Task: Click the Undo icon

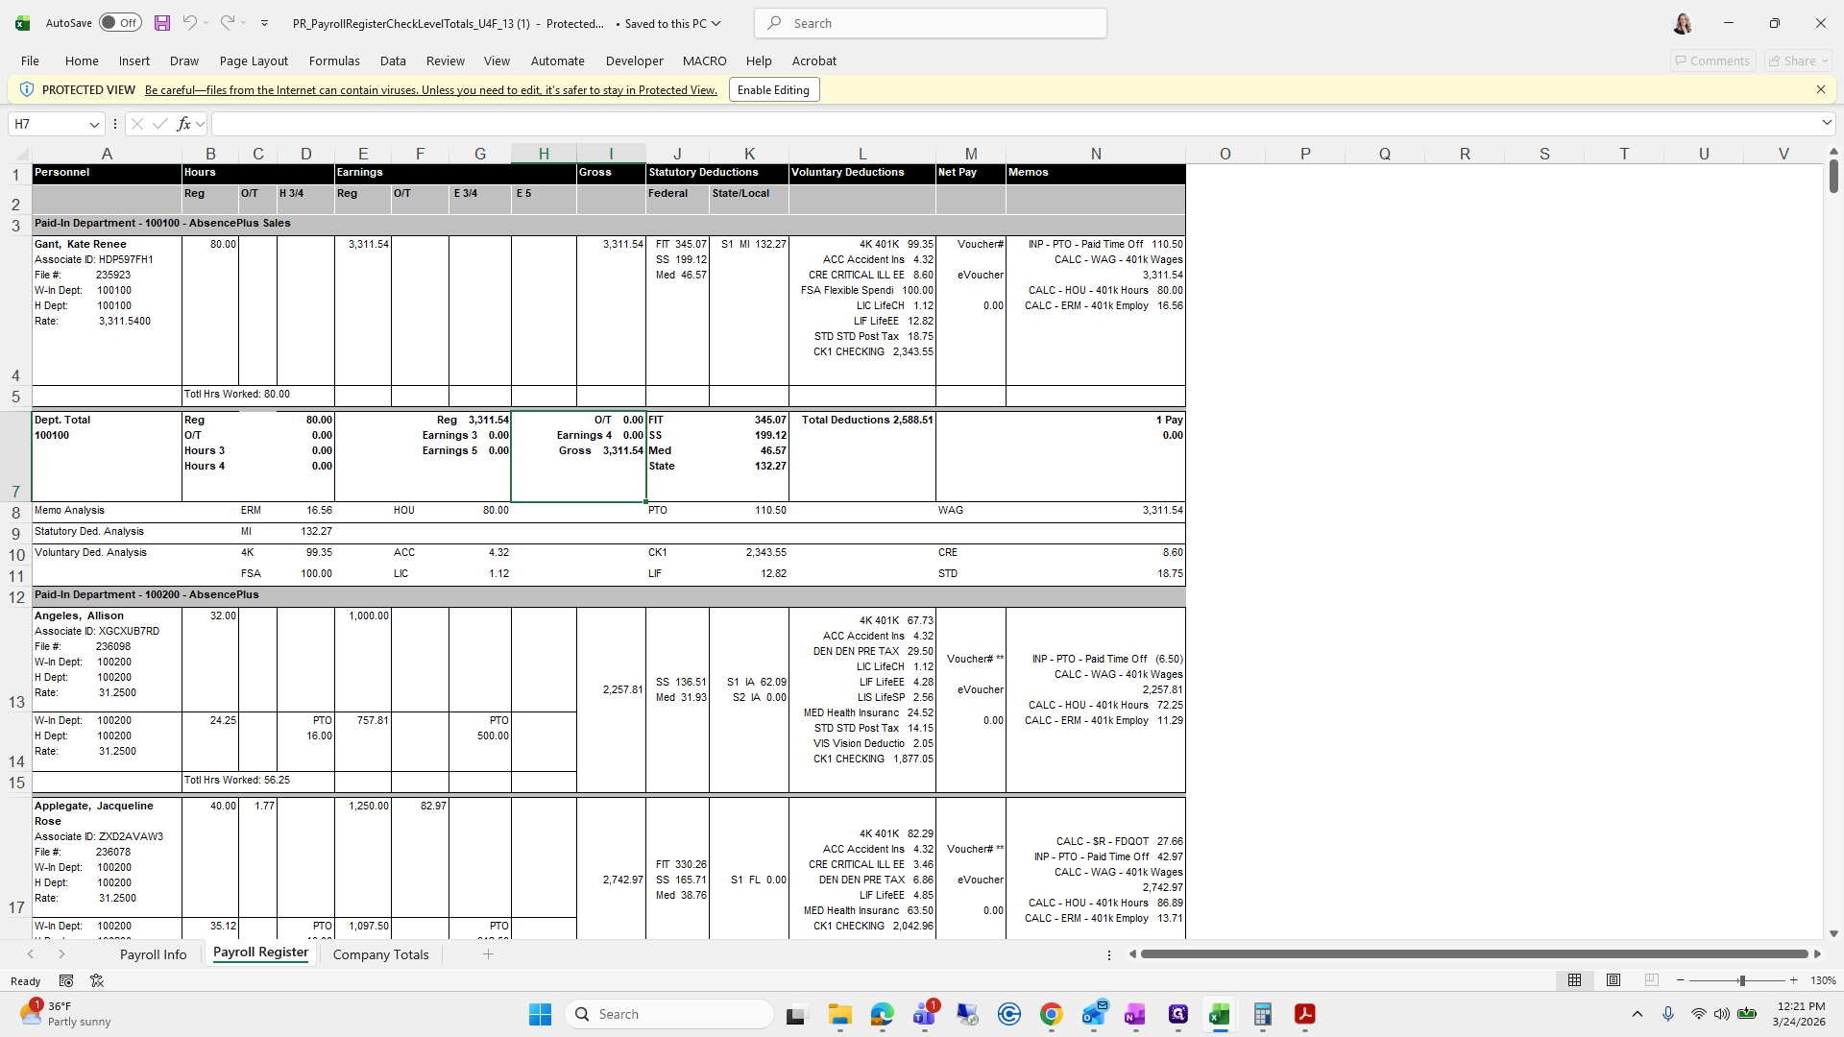Action: pos(190,23)
